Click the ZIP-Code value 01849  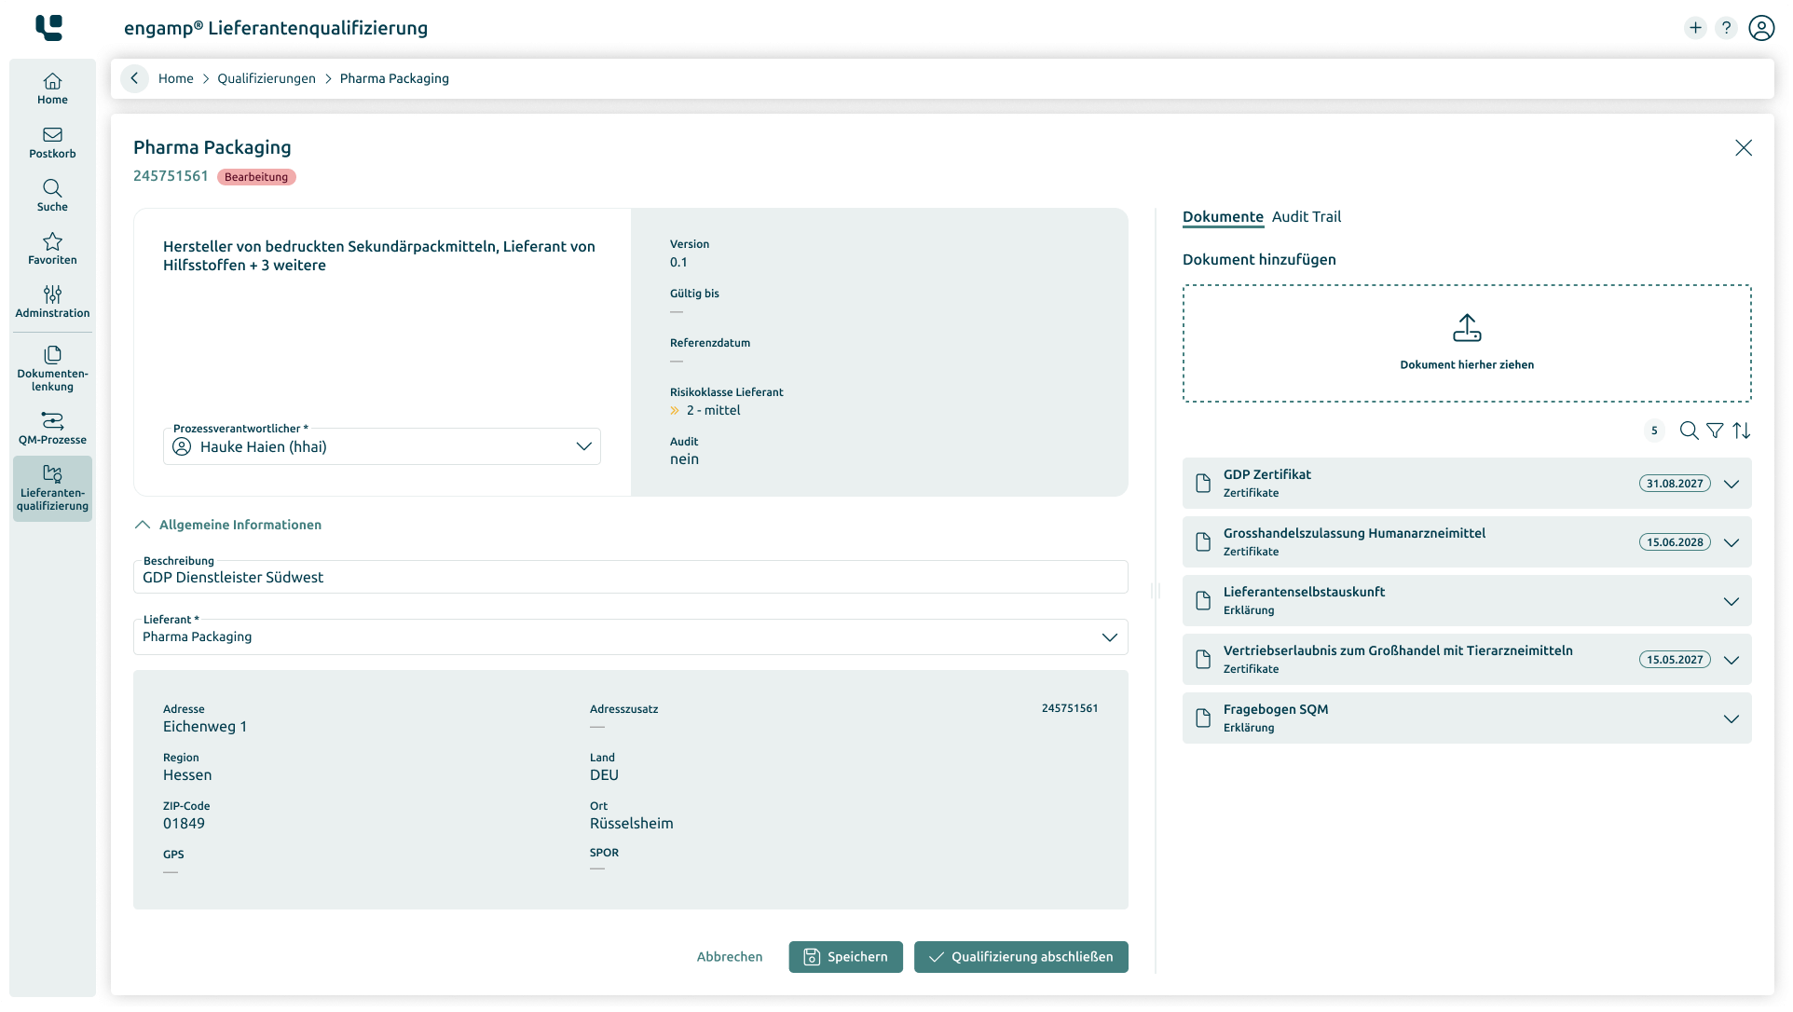tap(185, 825)
